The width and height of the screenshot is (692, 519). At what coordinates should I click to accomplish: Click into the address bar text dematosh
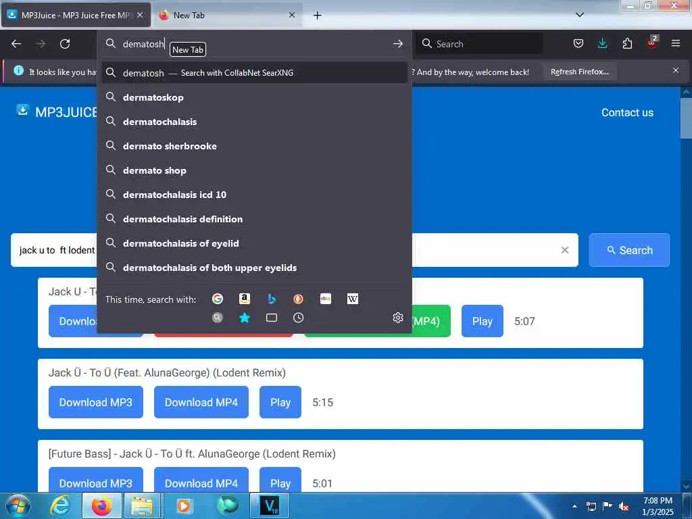[x=143, y=44]
